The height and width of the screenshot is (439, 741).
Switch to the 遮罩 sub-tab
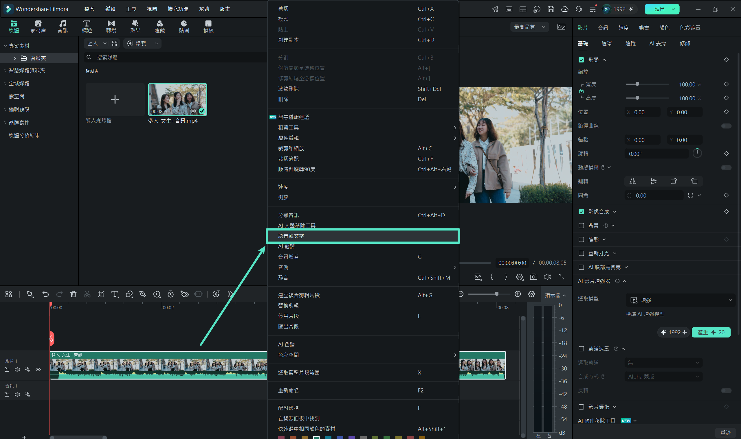(x=607, y=43)
